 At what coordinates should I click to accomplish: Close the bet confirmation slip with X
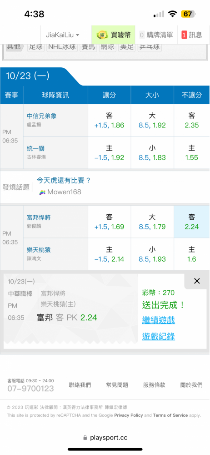click(x=197, y=281)
